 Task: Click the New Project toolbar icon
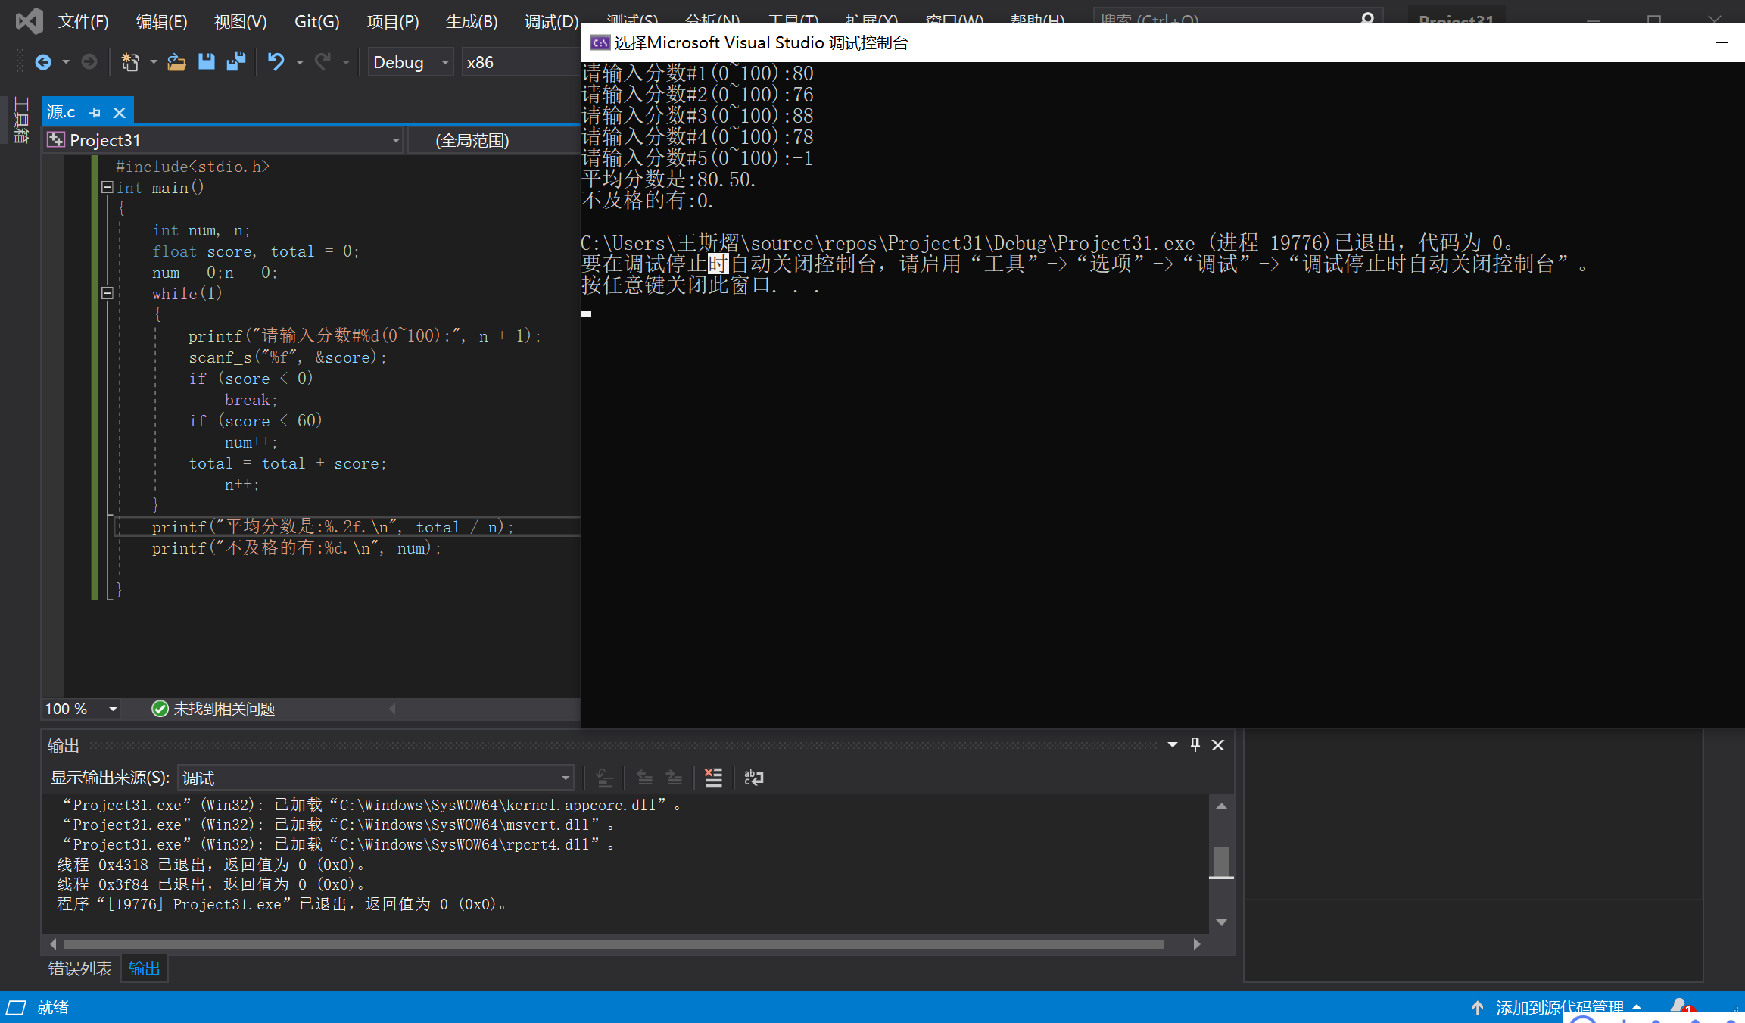tap(130, 62)
